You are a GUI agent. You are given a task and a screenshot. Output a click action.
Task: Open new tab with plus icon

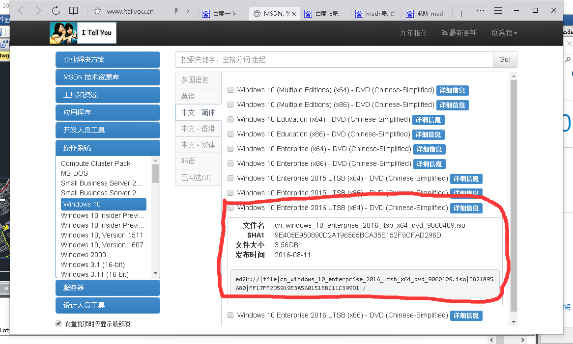coord(461,14)
